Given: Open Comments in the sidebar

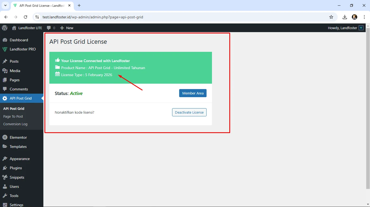Looking at the screenshot, I should coord(22,89).
